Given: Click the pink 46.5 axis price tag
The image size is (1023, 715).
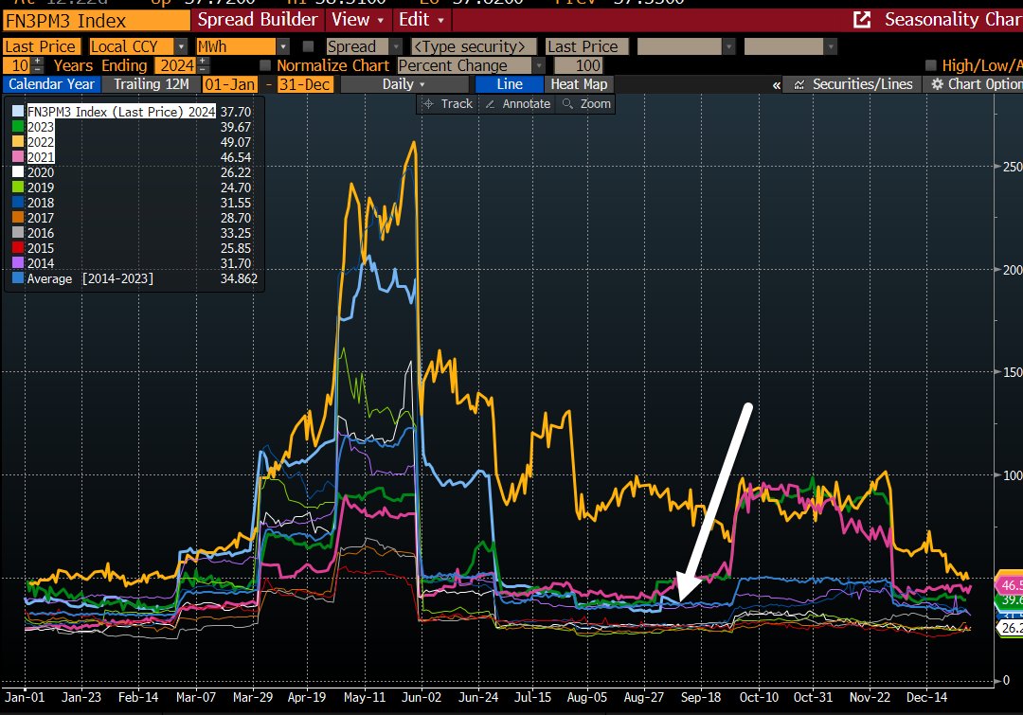Looking at the screenshot, I should pyautogui.click(x=1009, y=585).
